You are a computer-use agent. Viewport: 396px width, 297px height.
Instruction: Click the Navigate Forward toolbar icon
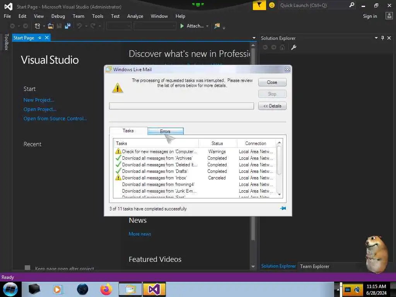point(25,26)
